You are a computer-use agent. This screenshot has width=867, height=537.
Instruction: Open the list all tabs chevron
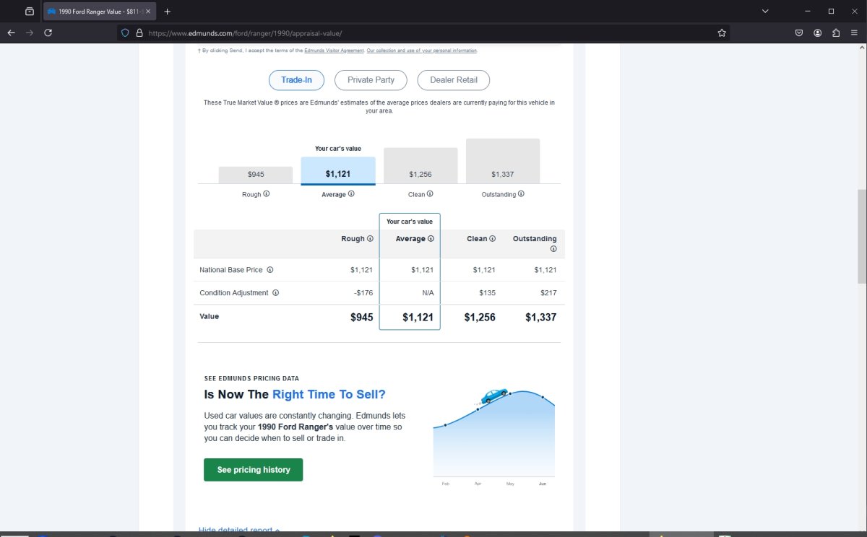coord(766,12)
